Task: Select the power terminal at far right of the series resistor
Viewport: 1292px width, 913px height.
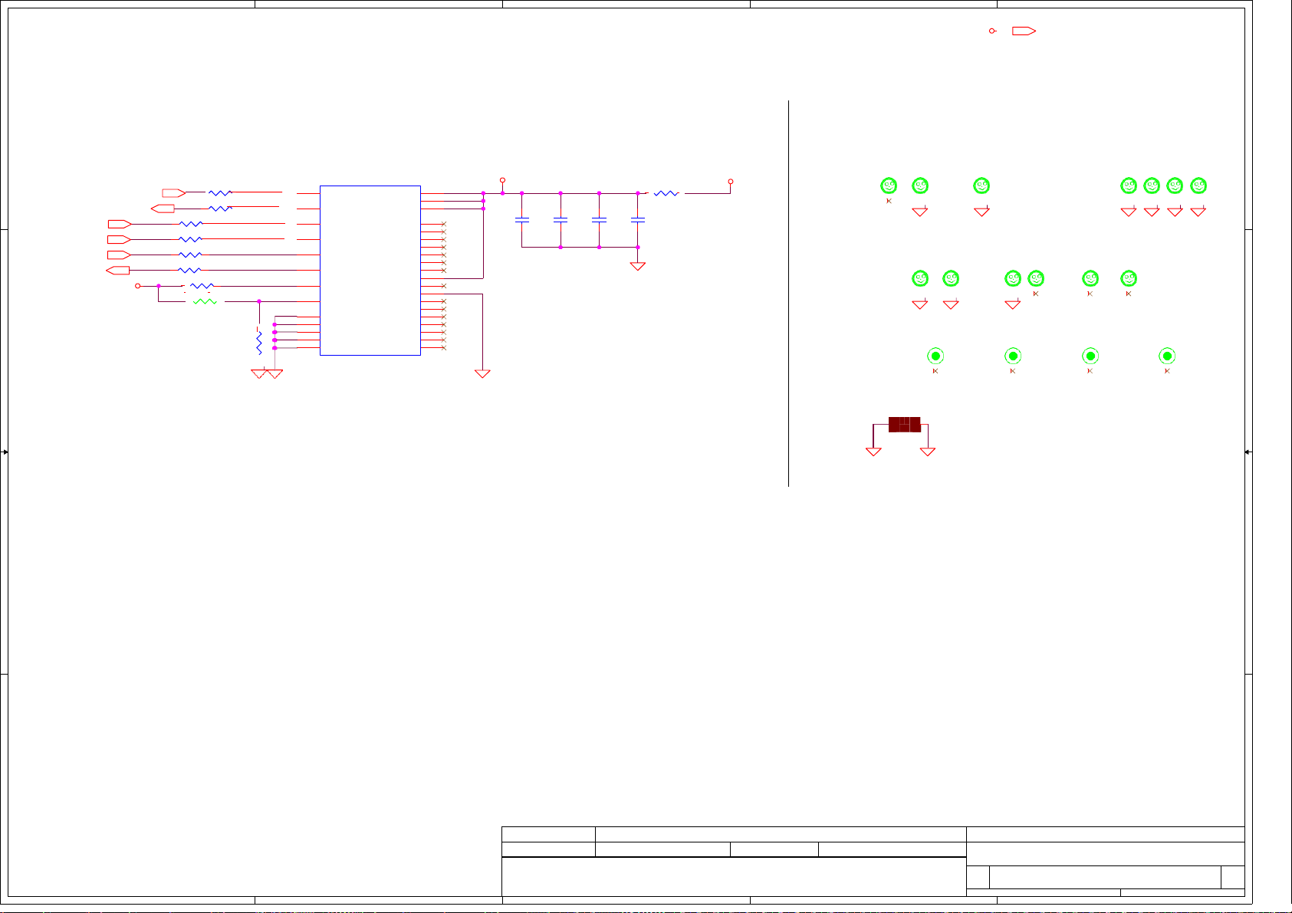Action: click(731, 182)
